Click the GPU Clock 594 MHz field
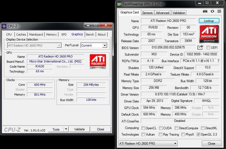The width and height of the screenshot is (226, 149). [149, 108]
